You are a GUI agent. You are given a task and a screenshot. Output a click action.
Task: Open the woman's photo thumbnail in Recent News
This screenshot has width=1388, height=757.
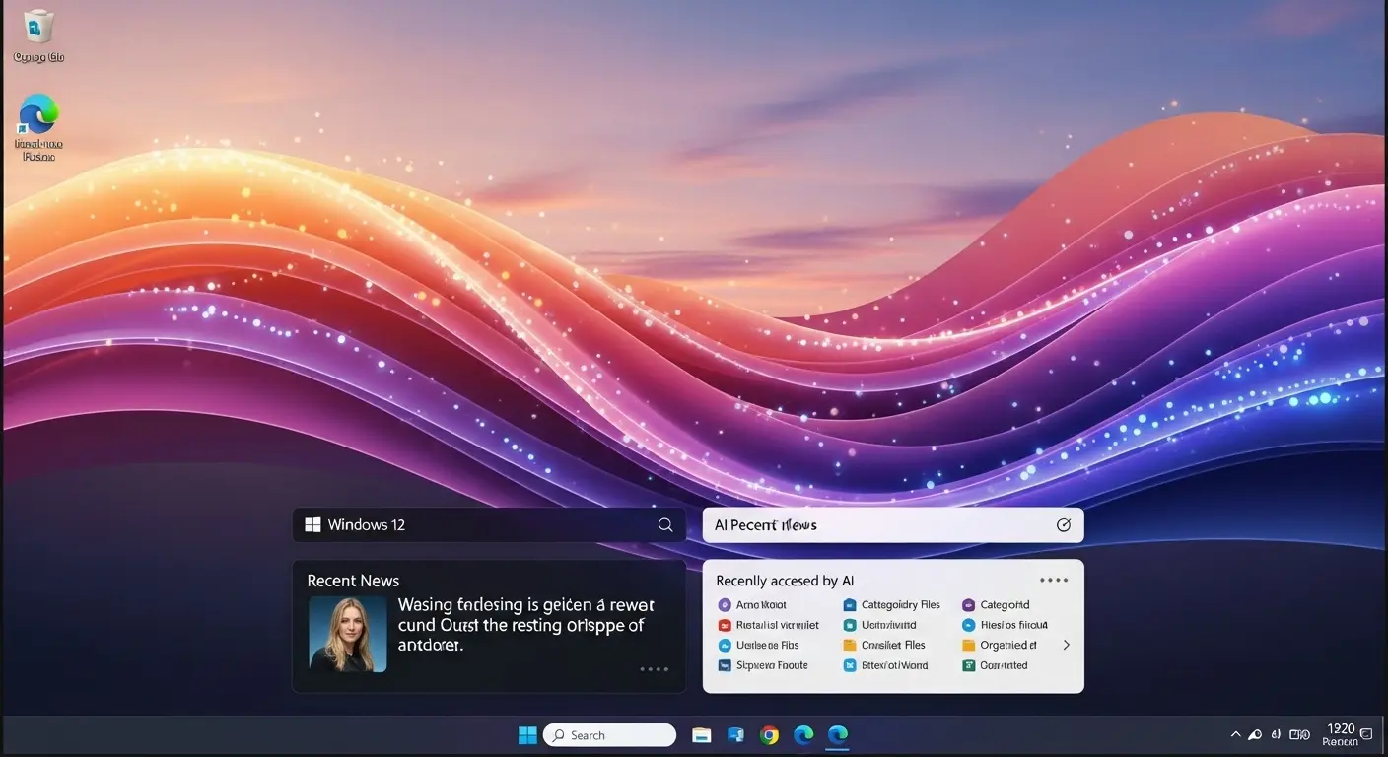[348, 634]
